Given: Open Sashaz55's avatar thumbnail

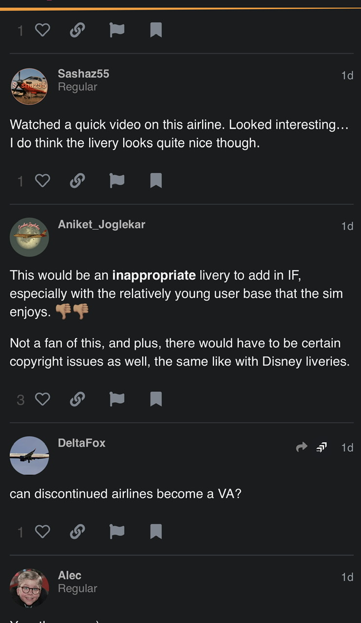Looking at the screenshot, I should [x=29, y=86].
